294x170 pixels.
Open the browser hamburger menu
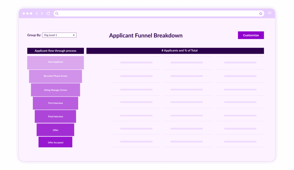(x=270, y=13)
